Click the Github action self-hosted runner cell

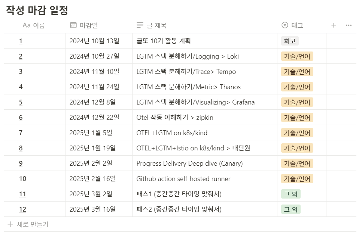tap(204, 179)
